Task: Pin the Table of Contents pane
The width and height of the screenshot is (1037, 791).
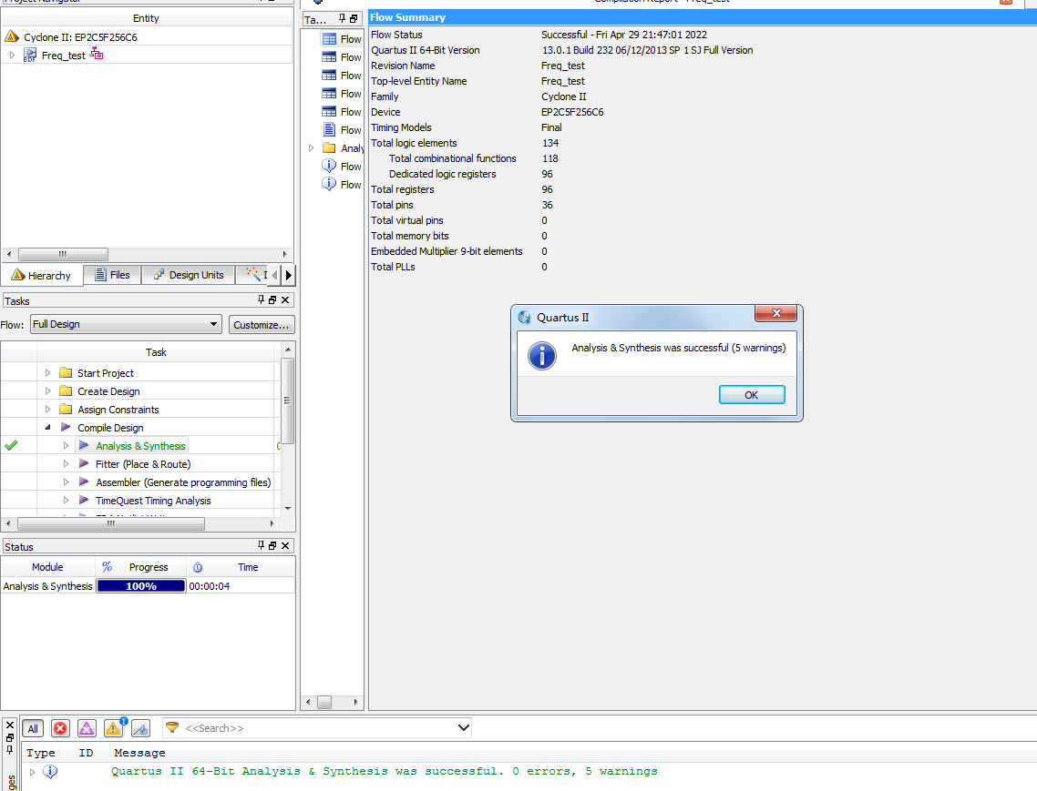Action: pyautogui.click(x=342, y=18)
